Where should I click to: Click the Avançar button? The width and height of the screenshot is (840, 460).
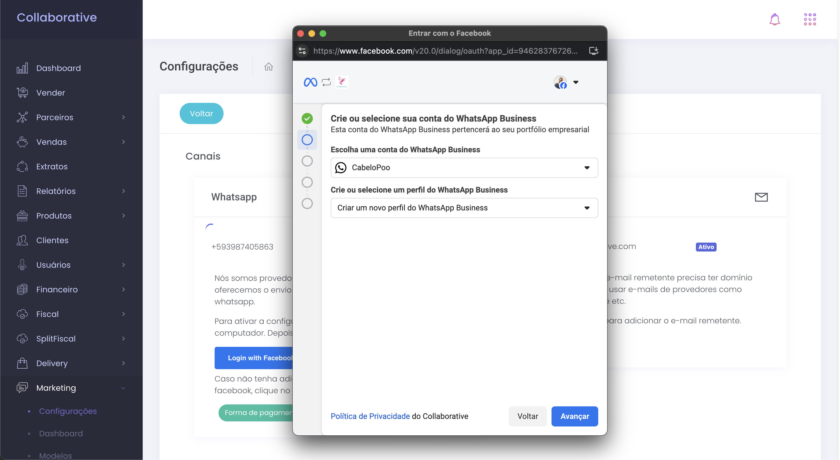point(575,416)
